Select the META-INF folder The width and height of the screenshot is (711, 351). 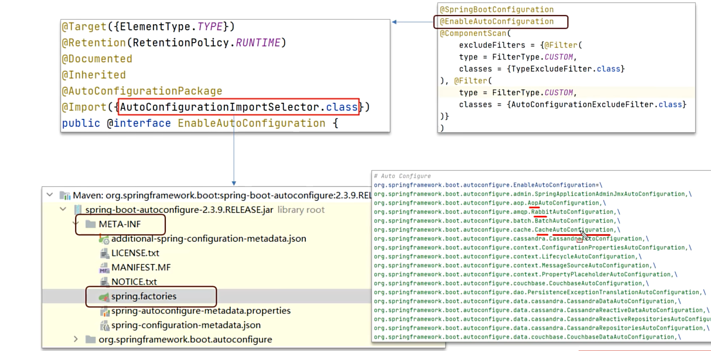click(x=119, y=224)
